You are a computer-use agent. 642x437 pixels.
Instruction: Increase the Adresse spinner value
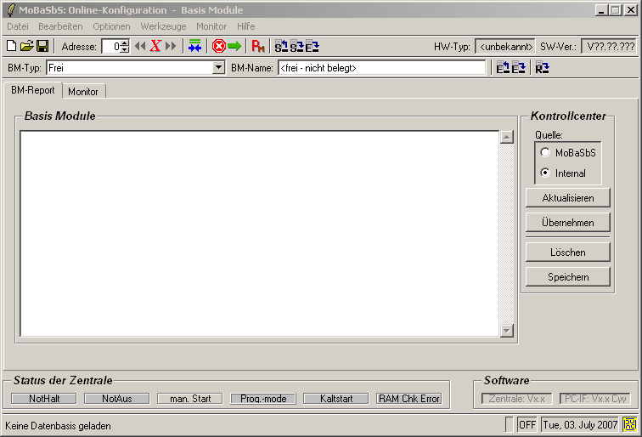[x=125, y=43]
